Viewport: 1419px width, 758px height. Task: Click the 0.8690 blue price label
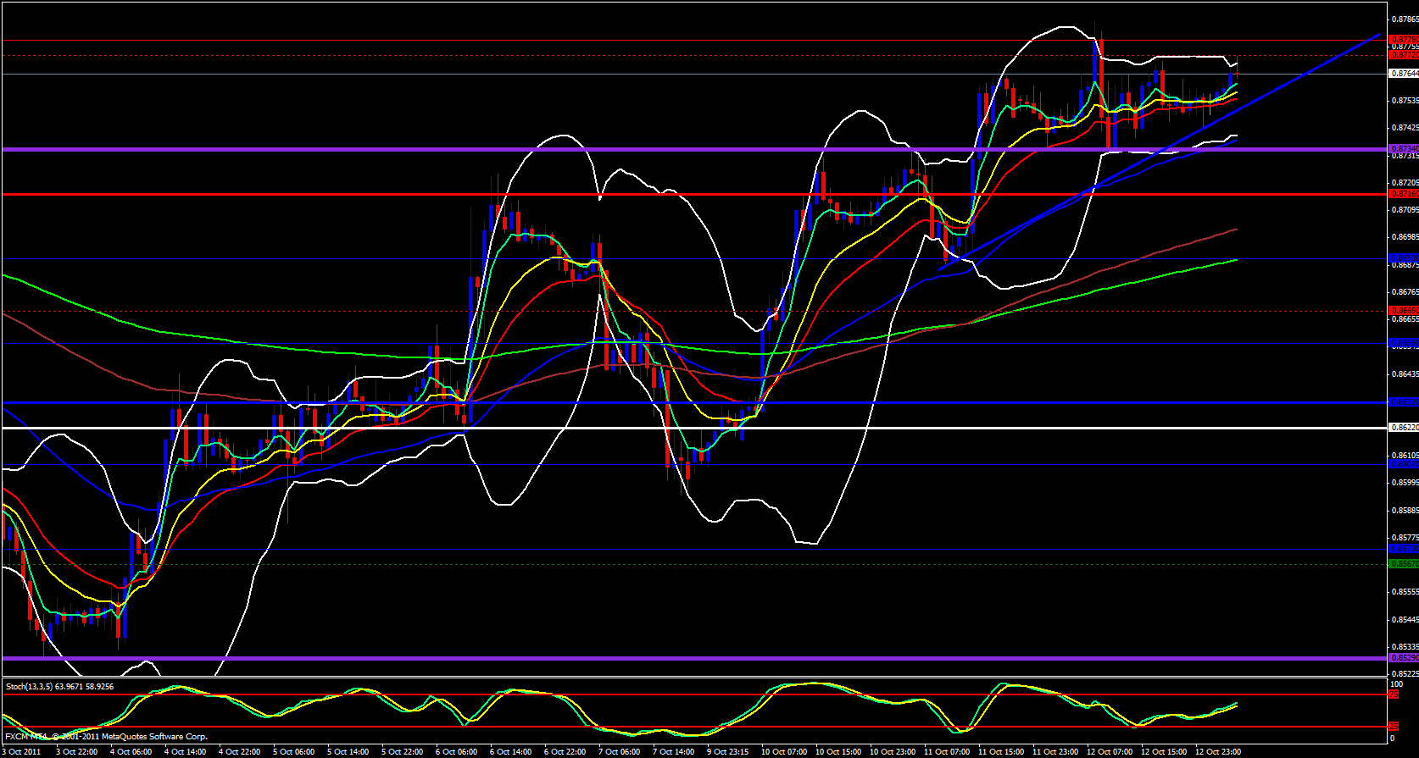pos(1402,258)
